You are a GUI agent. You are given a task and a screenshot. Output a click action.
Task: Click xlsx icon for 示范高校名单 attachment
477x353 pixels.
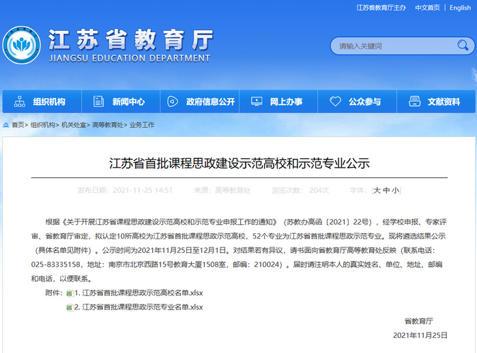(x=70, y=294)
